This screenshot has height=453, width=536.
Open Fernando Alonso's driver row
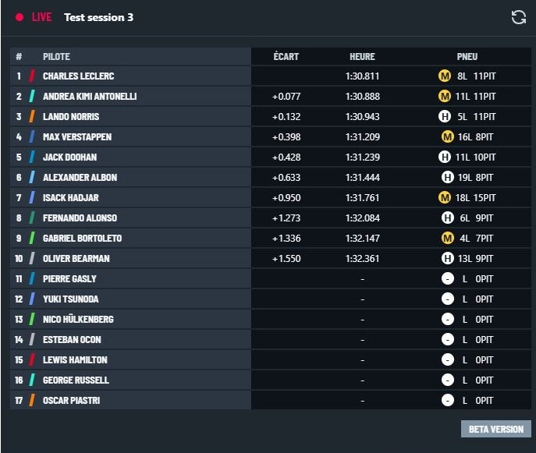(271, 218)
